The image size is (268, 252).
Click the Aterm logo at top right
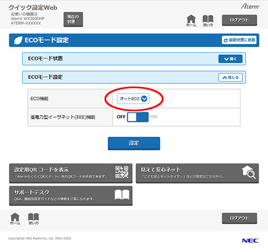click(x=250, y=6)
